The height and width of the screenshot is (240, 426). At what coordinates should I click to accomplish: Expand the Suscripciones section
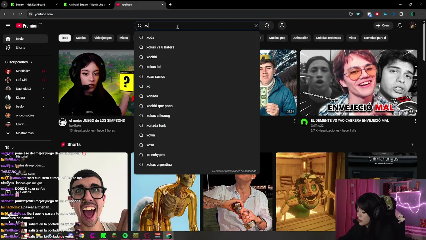tap(19, 62)
